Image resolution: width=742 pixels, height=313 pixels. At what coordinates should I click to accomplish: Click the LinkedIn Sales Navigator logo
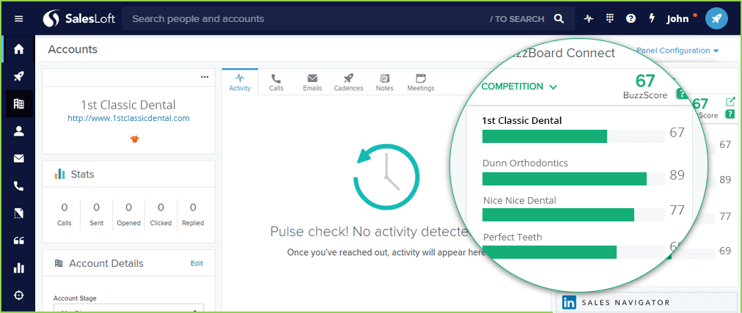click(x=569, y=303)
